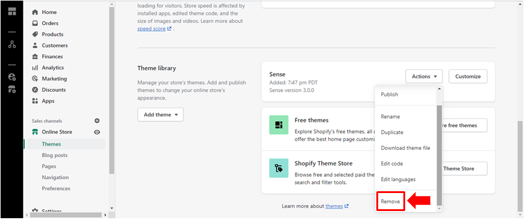
Task: Click the Theme library heading
Action: coord(157,68)
